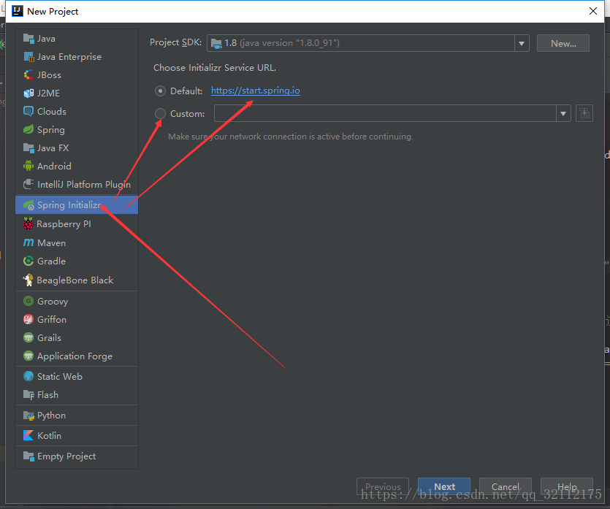Open the Project SDK dropdown arrow
The image size is (610, 509).
pyautogui.click(x=522, y=43)
